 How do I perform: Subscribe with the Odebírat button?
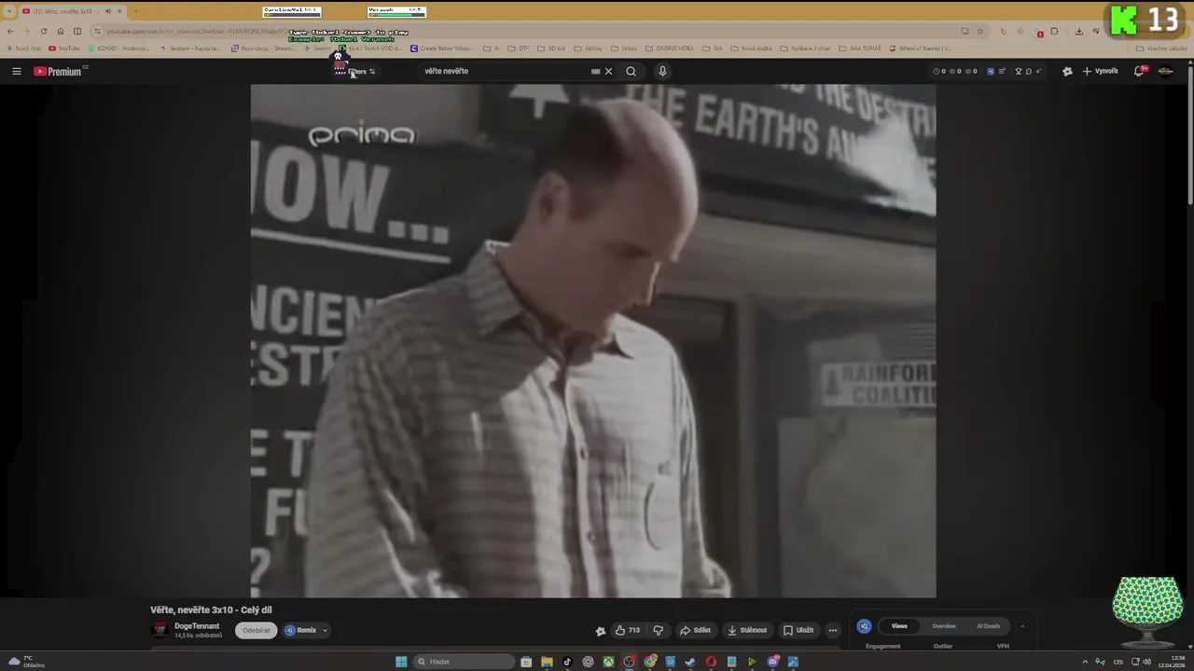pyautogui.click(x=256, y=630)
